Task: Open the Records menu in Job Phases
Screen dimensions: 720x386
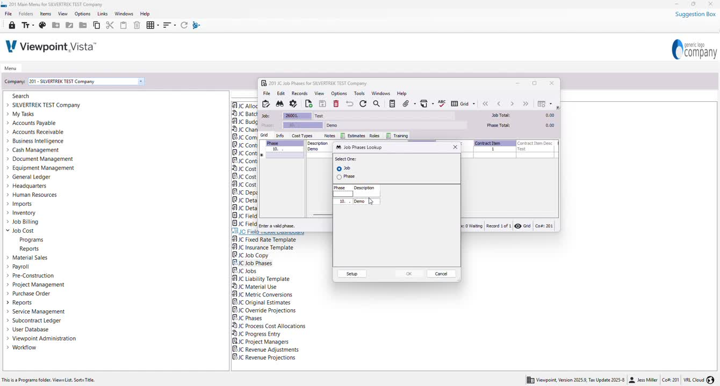Action: 299,93
